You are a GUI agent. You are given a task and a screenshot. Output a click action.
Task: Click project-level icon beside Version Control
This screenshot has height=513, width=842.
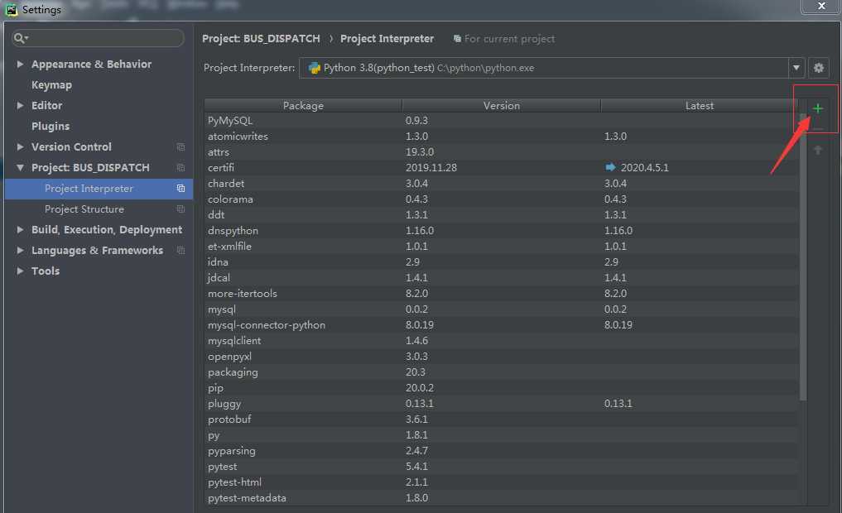[181, 147]
